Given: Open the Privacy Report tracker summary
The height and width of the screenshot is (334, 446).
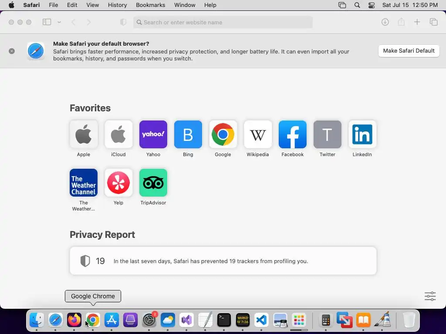Looking at the screenshot, I should (223, 261).
